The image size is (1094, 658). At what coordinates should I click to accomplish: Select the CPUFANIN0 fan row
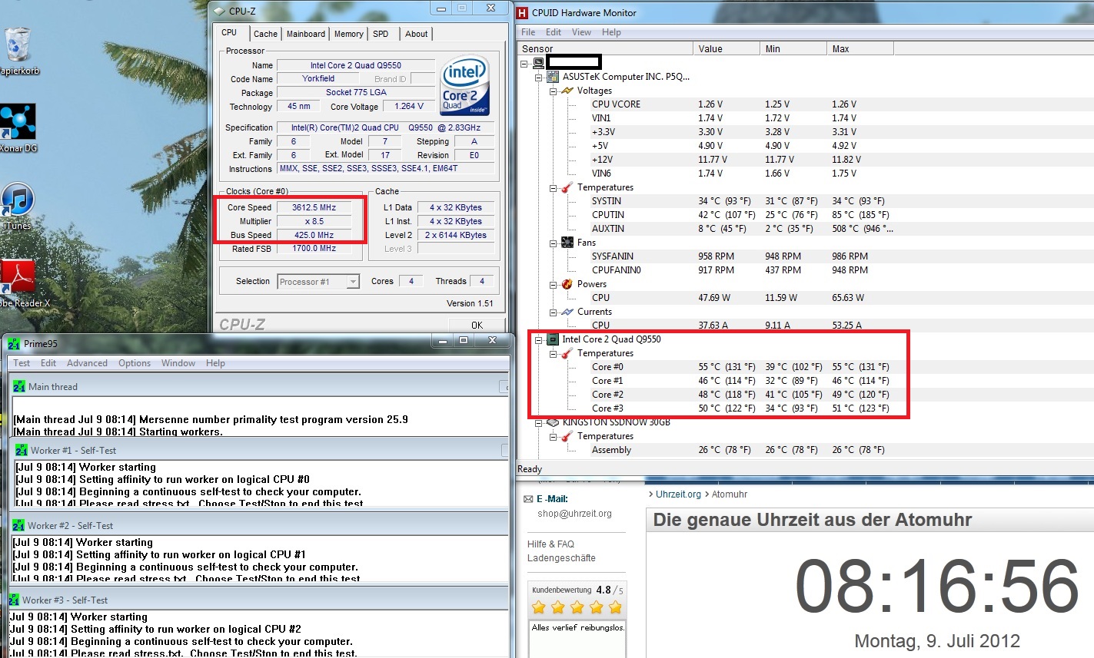click(616, 270)
